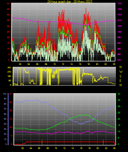Click the 975 value on magenta pressure axis
Image resolution: width=128 pixels, height=152 pixels.
click(x=119, y=60)
